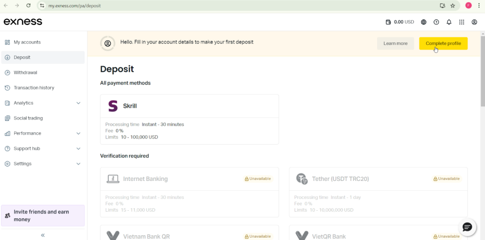Click the Exness logo in the header
Image resolution: width=485 pixels, height=240 pixels.
(x=23, y=22)
